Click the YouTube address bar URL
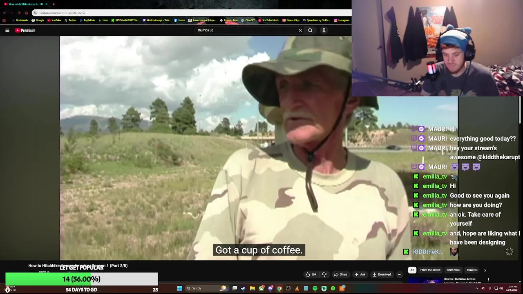Viewport: 523px width, 294px height. coord(63,13)
